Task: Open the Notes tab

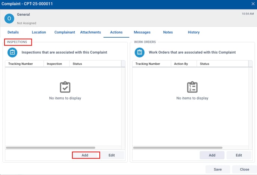Action: coord(168,32)
